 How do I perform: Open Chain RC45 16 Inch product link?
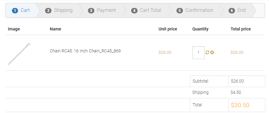click(85, 51)
